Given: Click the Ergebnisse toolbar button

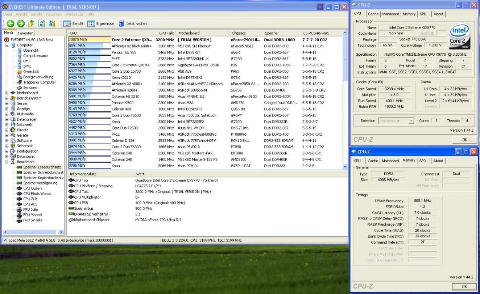Looking at the screenshot, I should pos(100,24).
